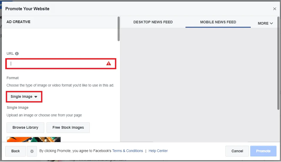
Task: Click the red error warning icon in URL field
Action: (x=109, y=63)
